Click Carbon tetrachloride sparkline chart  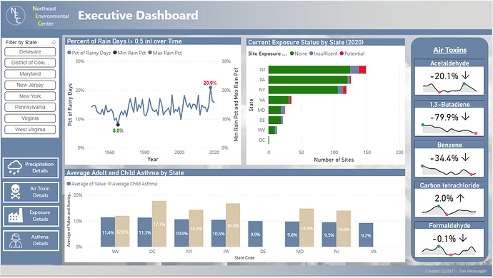449,210
